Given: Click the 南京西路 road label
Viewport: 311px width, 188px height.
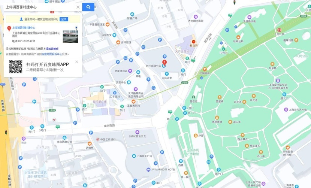Looking at the screenshot, I should click(109, 125).
